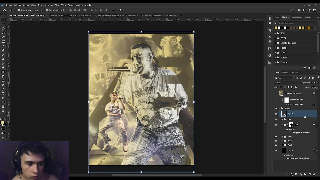Image resolution: width=320 pixels, height=180 pixels.
Task: Switch to the Degradados tab
Action: click(297, 17)
